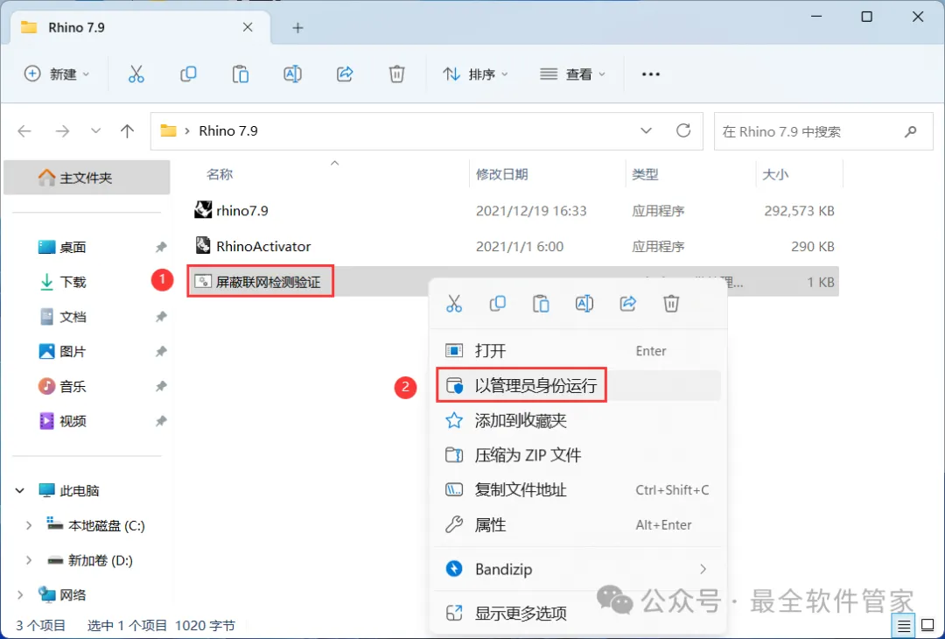The width and height of the screenshot is (945, 639).
Task: Open recent locations dropdown arrow
Action: (x=95, y=130)
